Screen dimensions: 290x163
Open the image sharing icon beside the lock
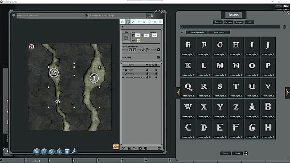click(148, 16)
